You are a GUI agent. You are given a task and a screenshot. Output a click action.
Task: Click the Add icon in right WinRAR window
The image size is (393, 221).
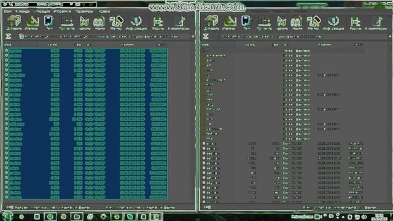pos(211,22)
